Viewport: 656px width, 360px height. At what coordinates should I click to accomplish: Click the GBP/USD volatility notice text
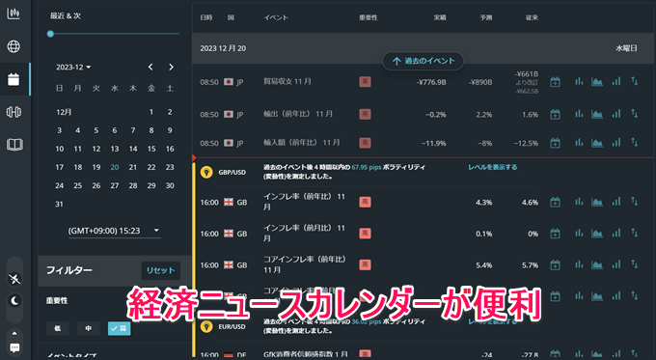tap(343, 172)
